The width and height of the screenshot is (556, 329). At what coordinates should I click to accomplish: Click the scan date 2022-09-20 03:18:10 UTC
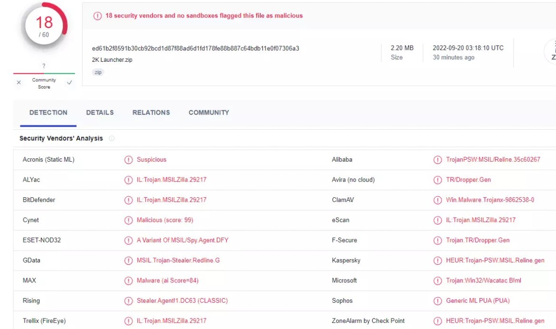[468, 48]
